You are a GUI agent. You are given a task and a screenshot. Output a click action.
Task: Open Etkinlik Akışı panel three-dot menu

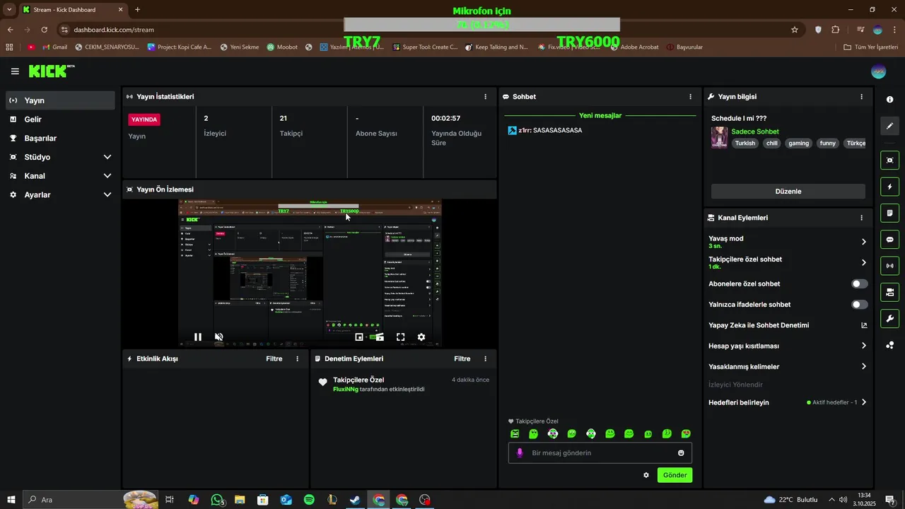tap(297, 359)
